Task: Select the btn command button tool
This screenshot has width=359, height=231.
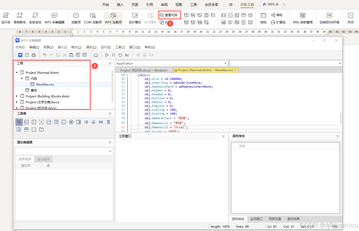Action: [x=26, y=122]
